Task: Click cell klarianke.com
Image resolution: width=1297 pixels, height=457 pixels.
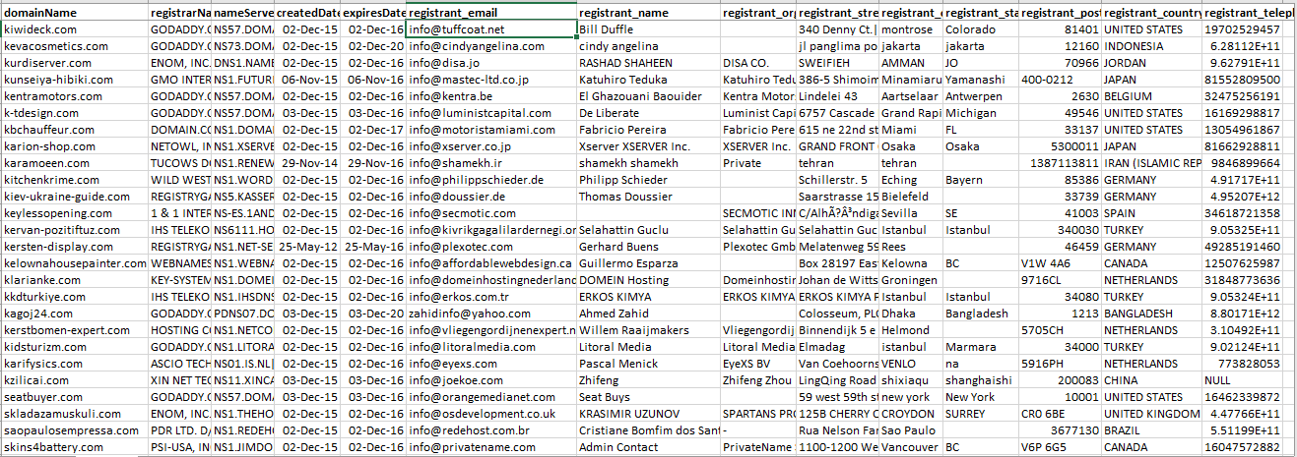Action: (x=75, y=280)
